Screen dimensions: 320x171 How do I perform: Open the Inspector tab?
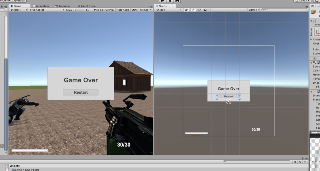316,6
